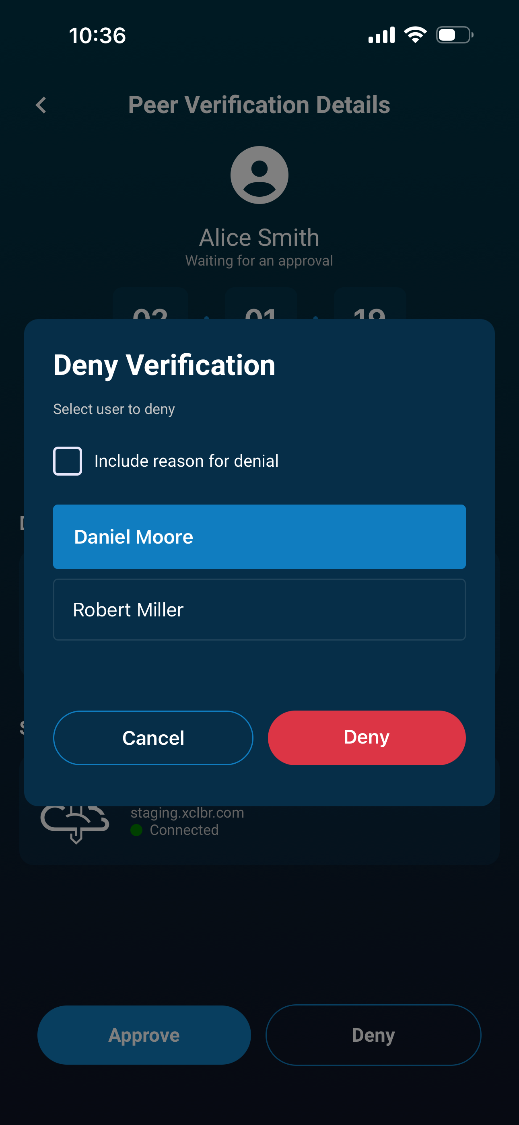
Task: Confirm with the red Deny button
Action: click(x=366, y=737)
